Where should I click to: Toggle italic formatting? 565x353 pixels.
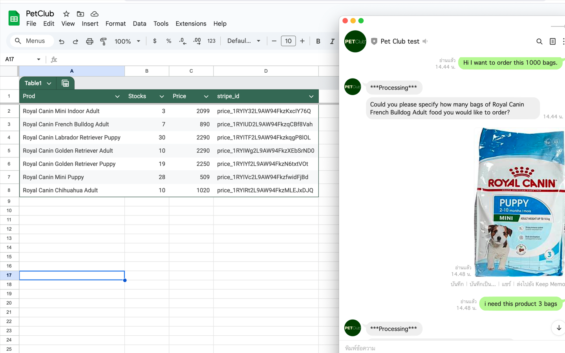click(x=332, y=41)
